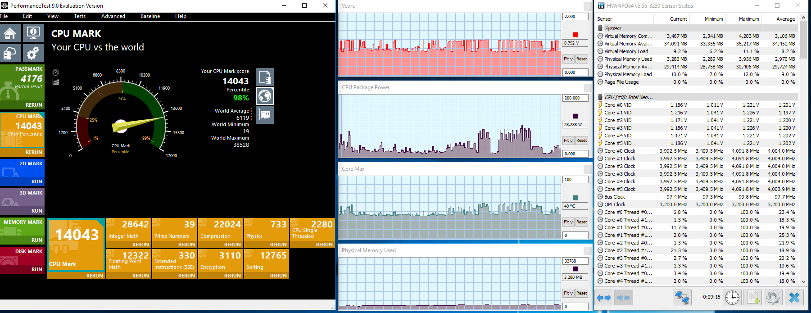The image size is (811, 313).
Task: Click the HWiNFO sensor list scroll-down arrow
Action: (804, 281)
